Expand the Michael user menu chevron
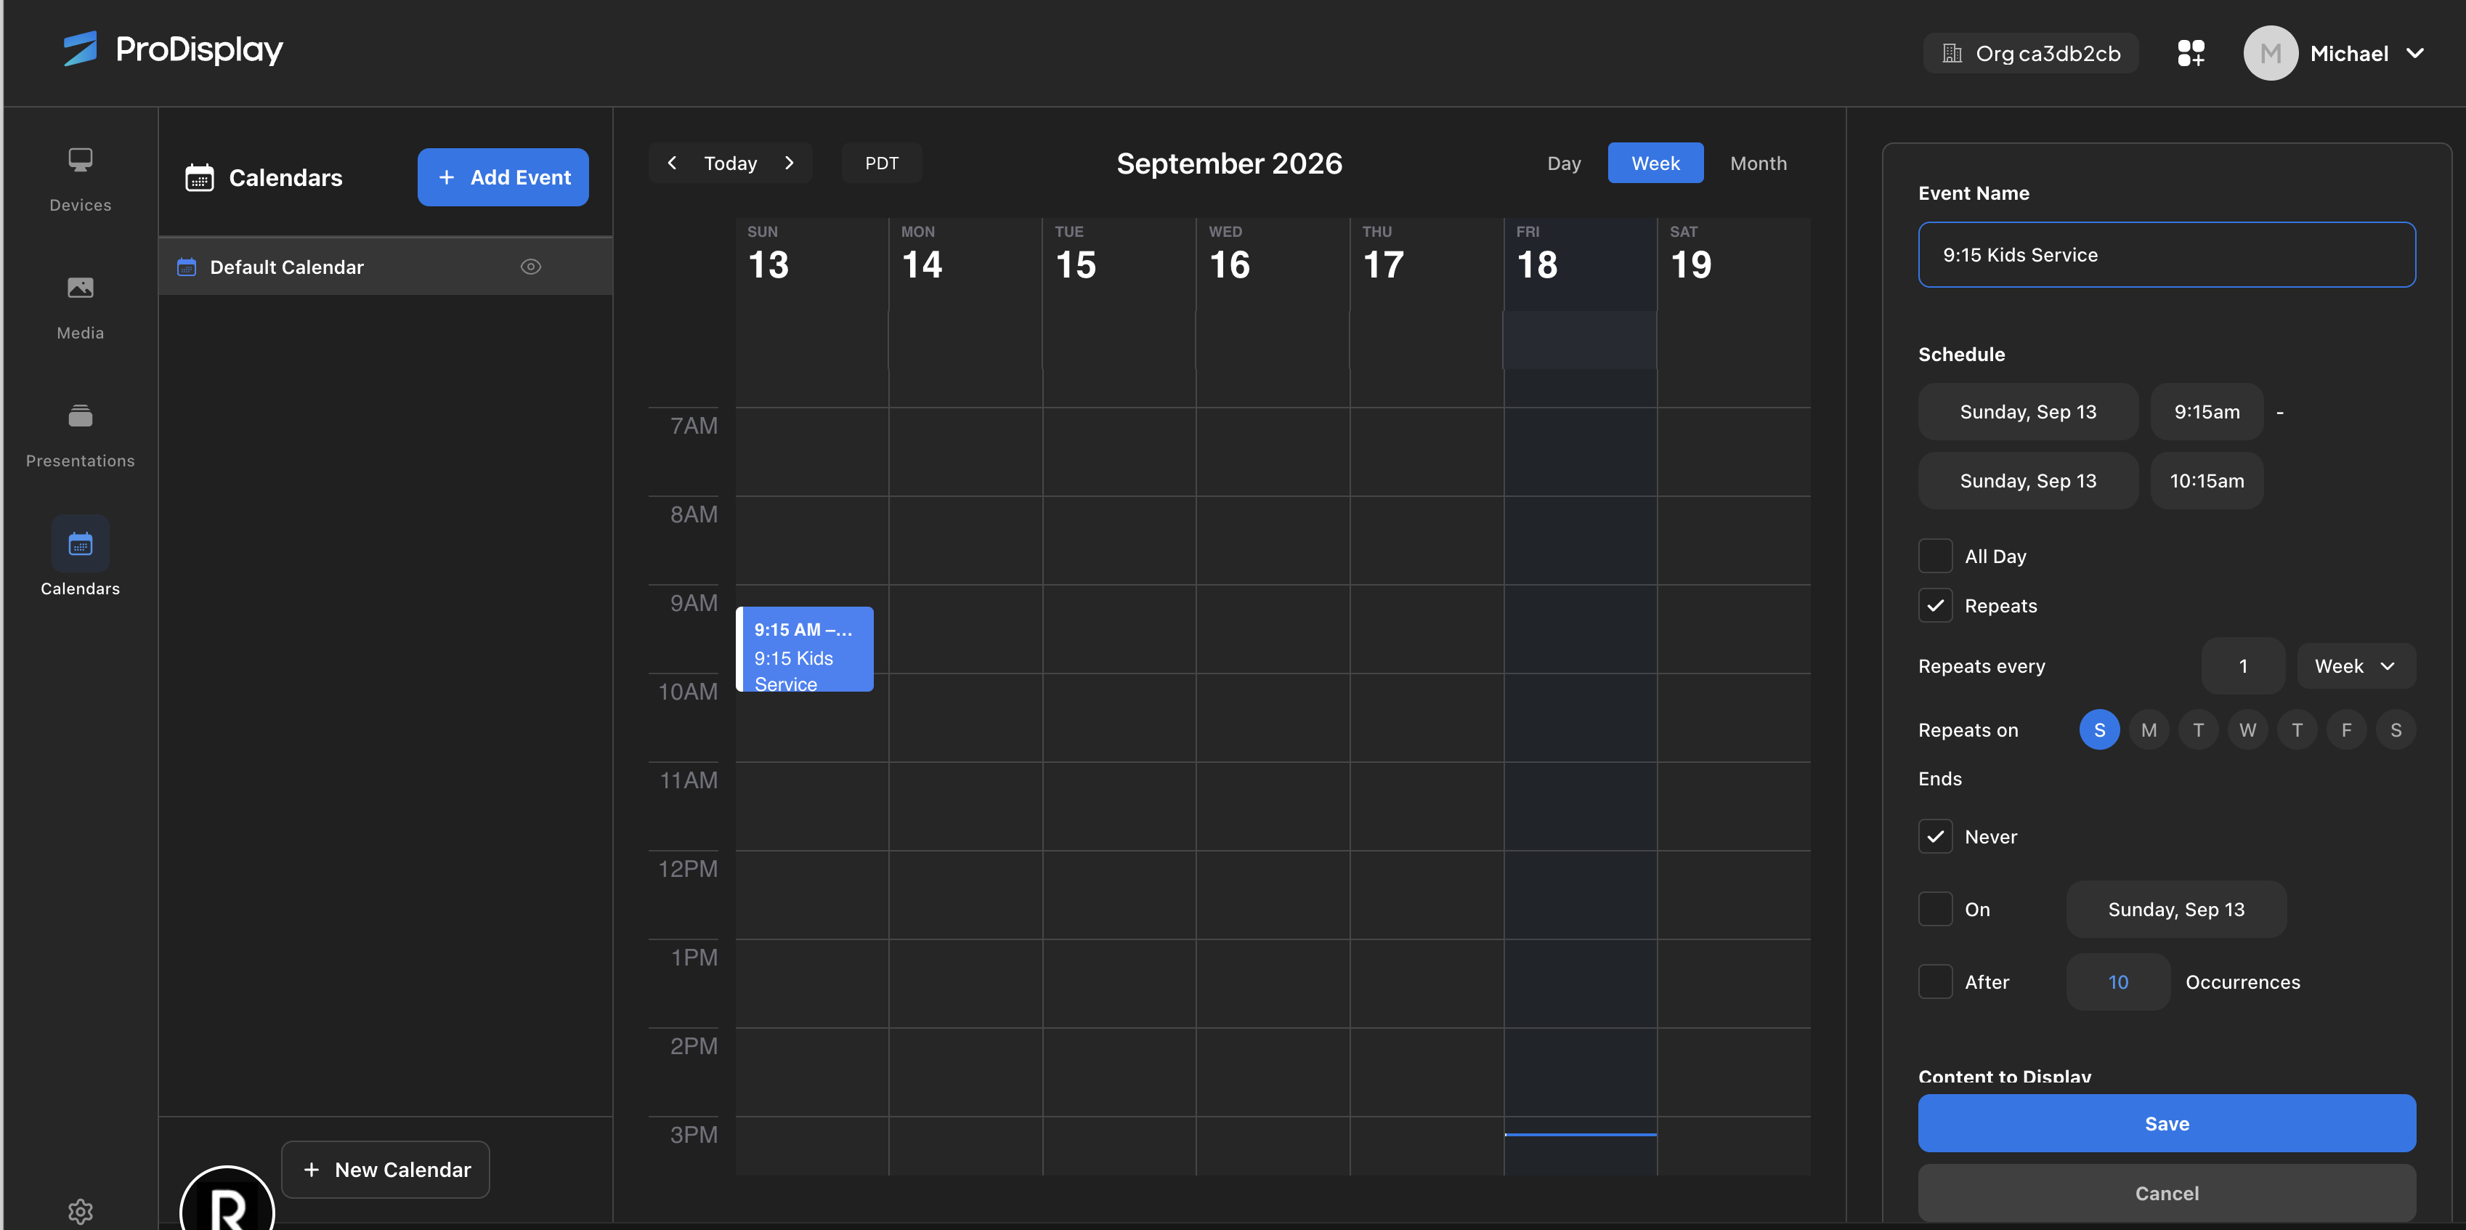Image resolution: width=2466 pixels, height=1230 pixels. 2415,54
